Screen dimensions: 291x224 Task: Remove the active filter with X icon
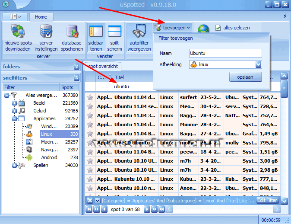(x=90, y=200)
